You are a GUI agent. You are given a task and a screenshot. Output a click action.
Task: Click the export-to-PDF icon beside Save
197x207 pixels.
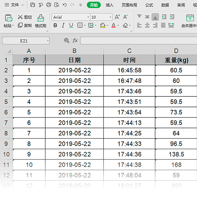pyautogui.click(x=40, y=5)
